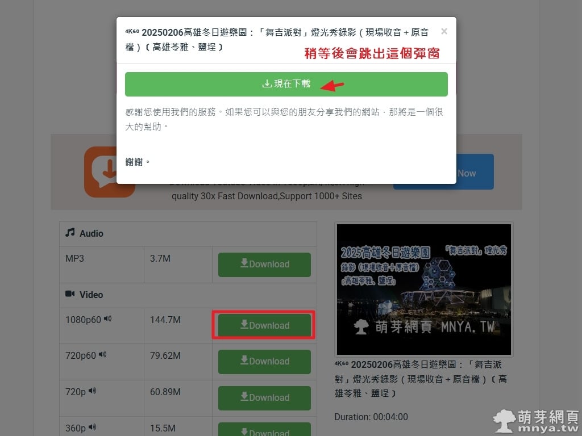Open the light show video thumbnail
Image resolution: width=582 pixels, height=436 pixels.
click(x=423, y=290)
